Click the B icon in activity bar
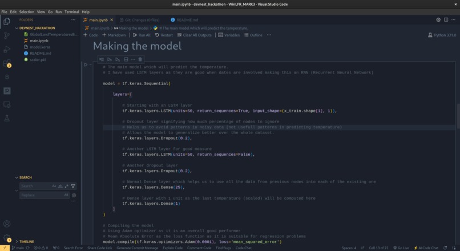Image resolution: width=460 pixels, height=251 pixels. (7, 77)
